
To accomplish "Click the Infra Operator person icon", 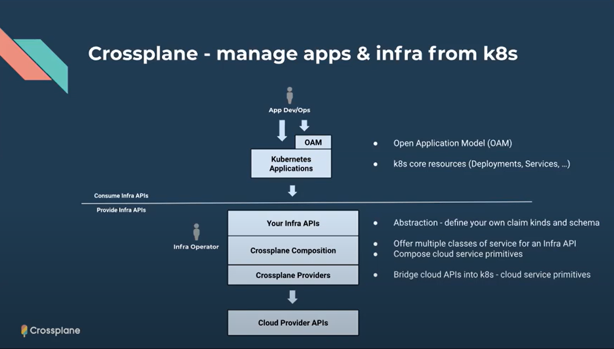I will click(x=196, y=232).
